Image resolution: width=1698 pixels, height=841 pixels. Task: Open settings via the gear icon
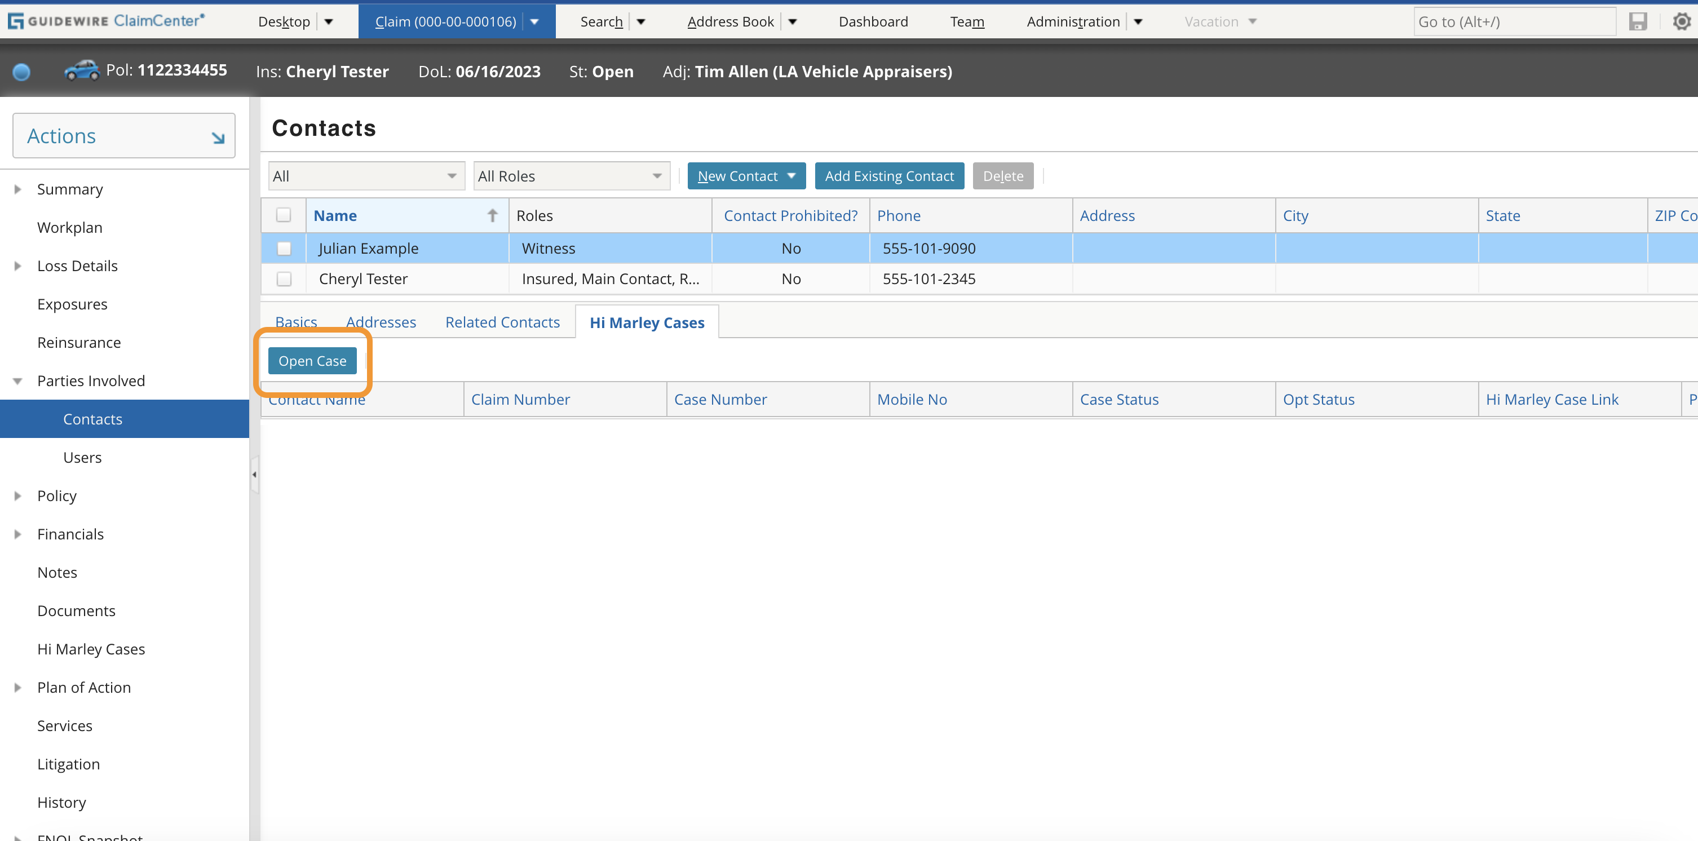click(x=1682, y=21)
